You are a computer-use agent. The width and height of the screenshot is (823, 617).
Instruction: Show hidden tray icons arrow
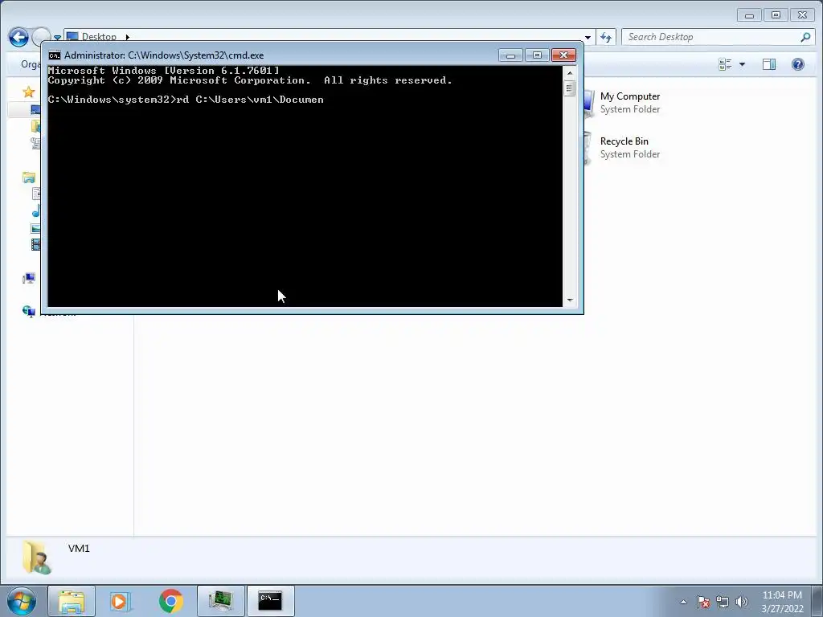click(x=683, y=602)
